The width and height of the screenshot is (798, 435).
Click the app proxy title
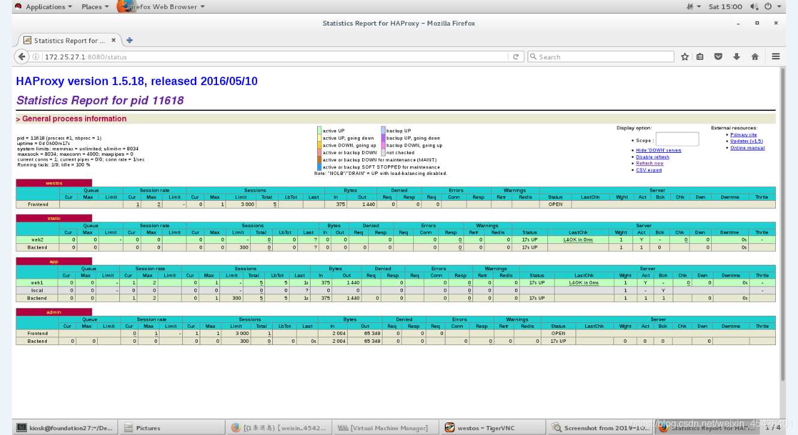tap(54, 261)
